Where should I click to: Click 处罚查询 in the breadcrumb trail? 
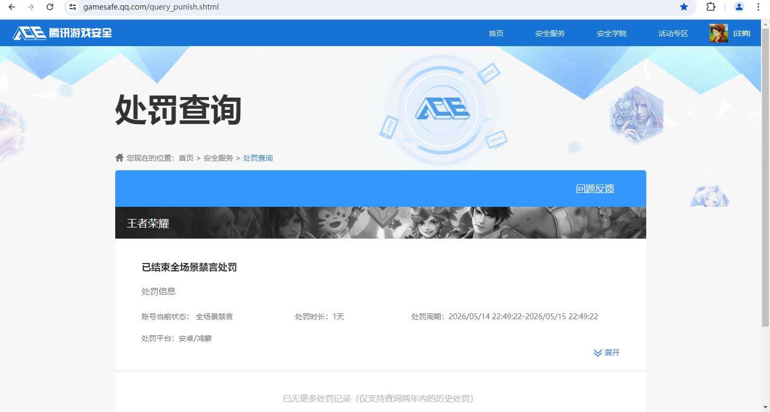[258, 158]
